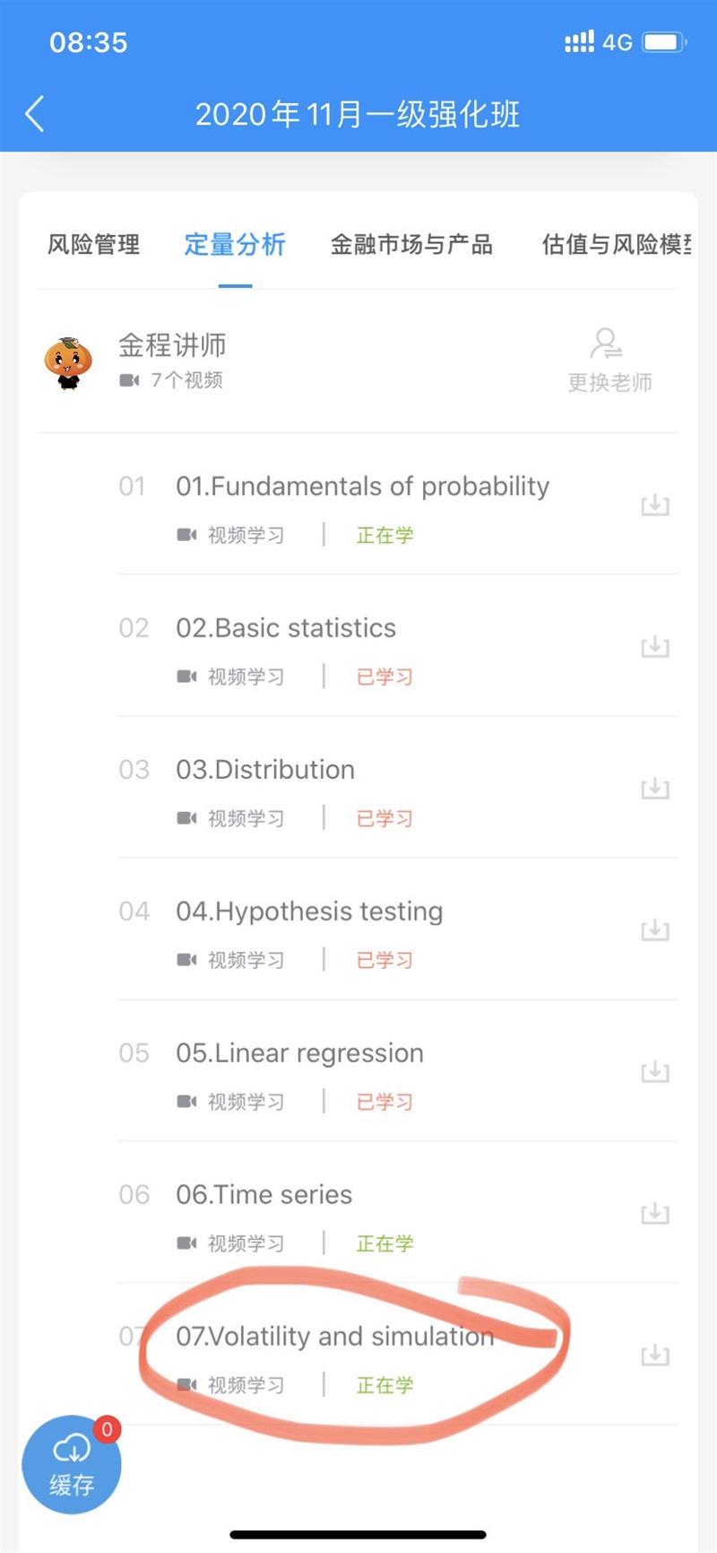Play lesson 05.Linear regression

click(x=299, y=1053)
